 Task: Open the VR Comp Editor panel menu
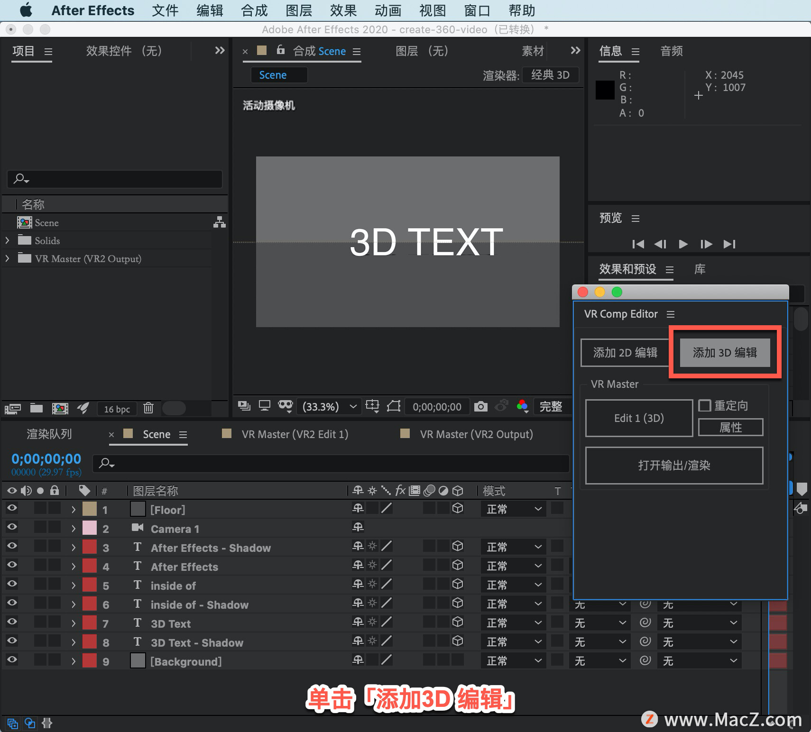pos(670,314)
